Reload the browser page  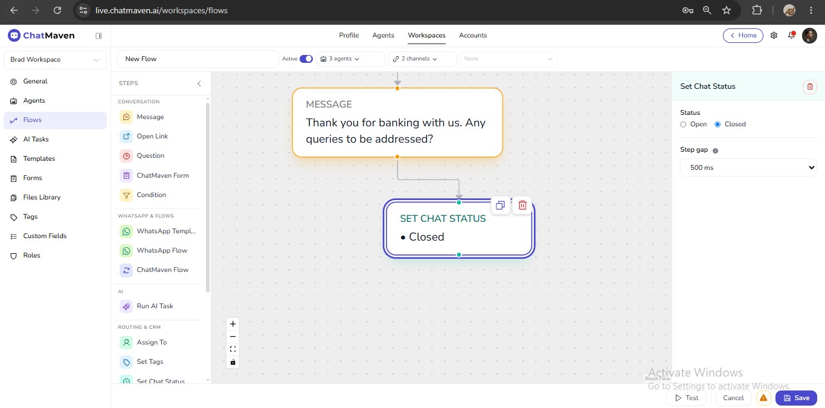point(57,10)
